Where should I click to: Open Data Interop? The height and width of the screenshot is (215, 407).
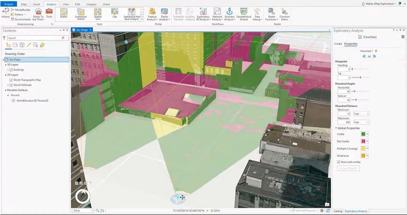(x=257, y=14)
